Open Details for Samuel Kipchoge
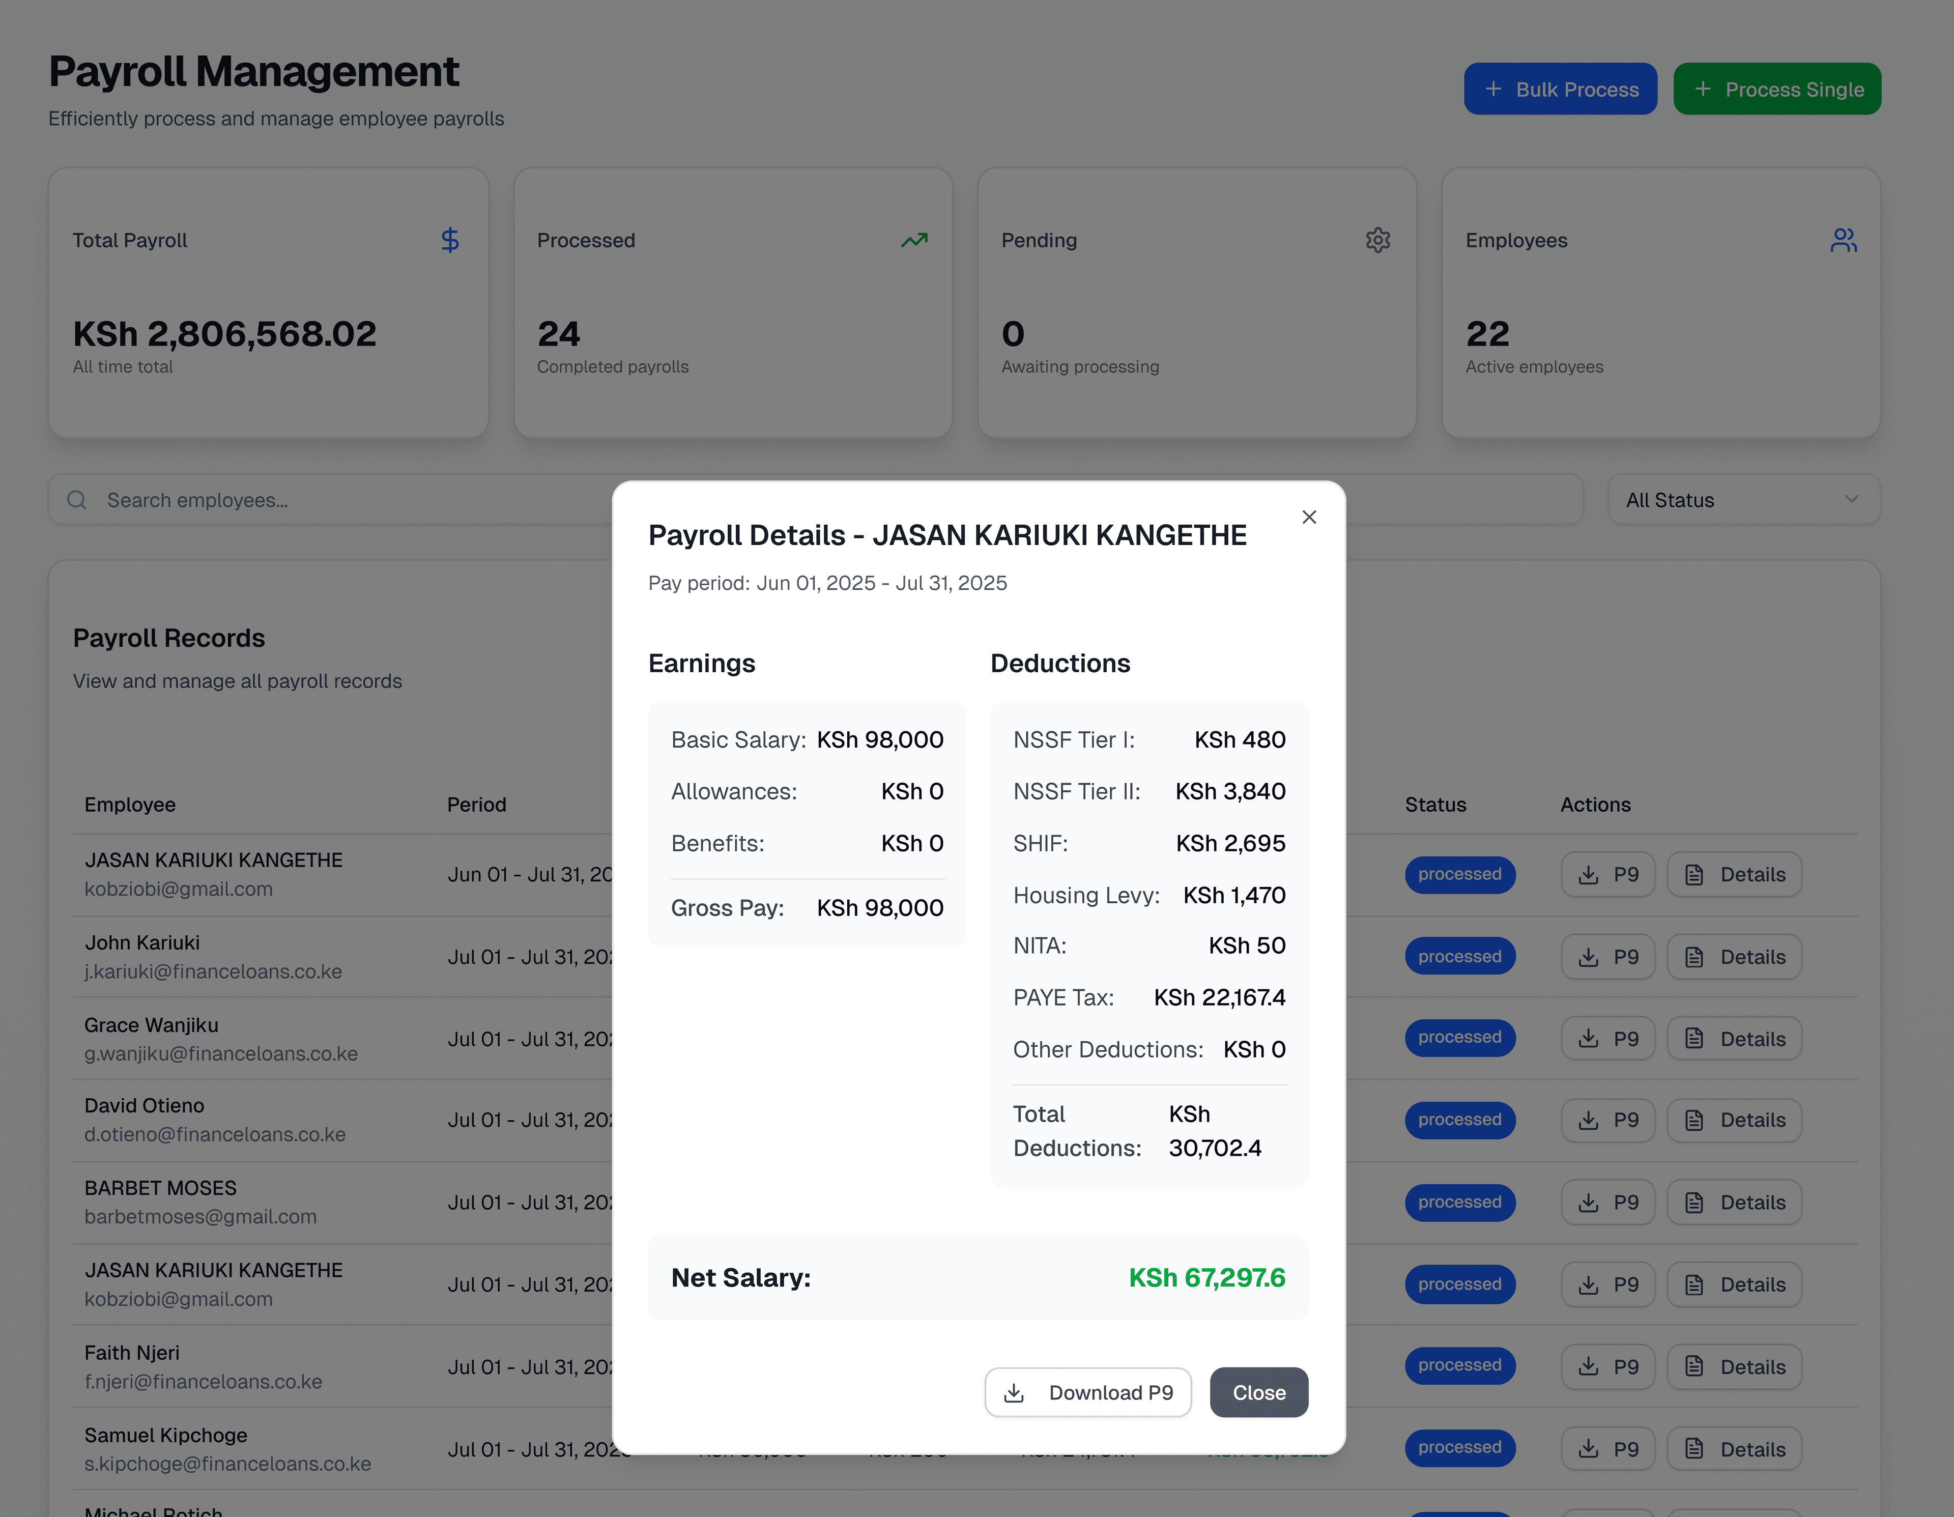 click(x=1734, y=1449)
